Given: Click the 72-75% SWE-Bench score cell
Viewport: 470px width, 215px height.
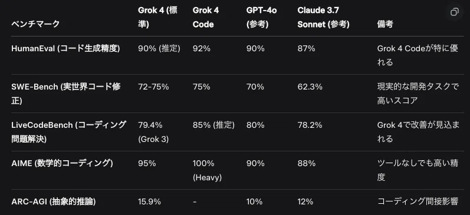Looking at the screenshot, I should tap(153, 87).
